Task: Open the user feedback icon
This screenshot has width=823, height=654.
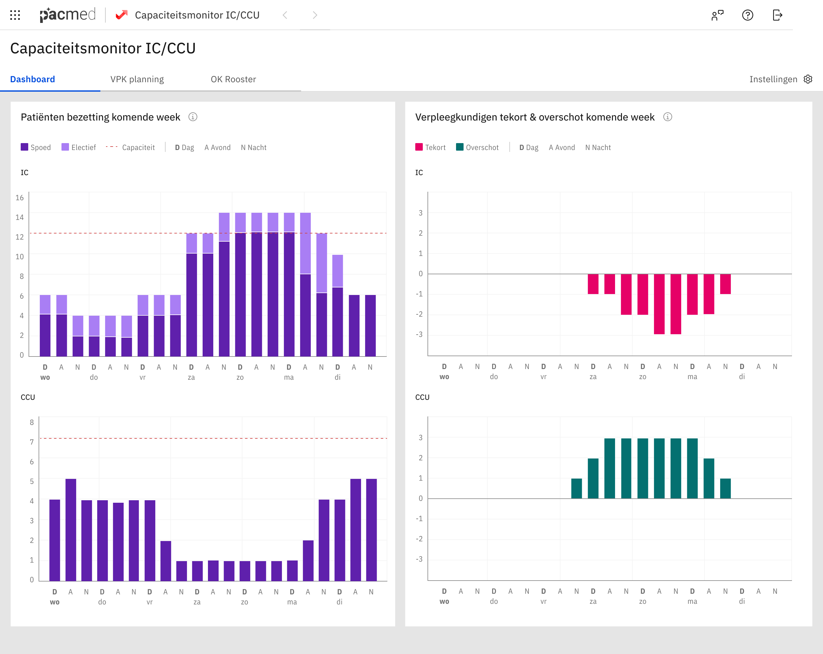Action: click(x=717, y=15)
